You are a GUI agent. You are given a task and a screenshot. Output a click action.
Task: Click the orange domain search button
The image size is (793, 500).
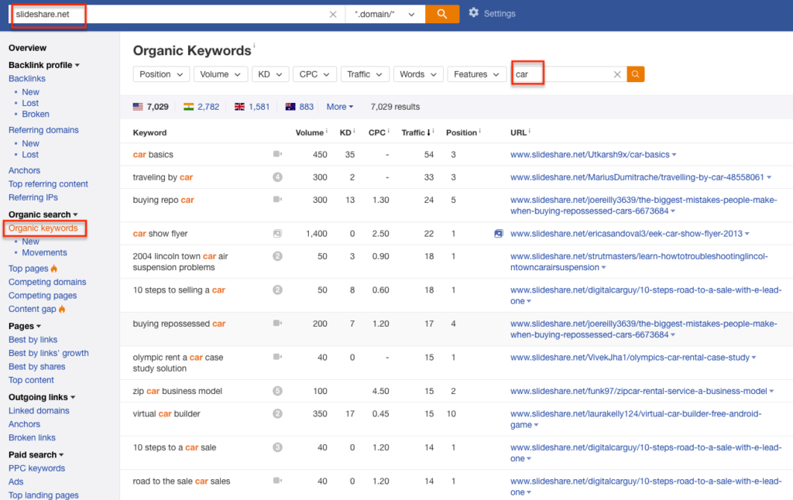click(442, 14)
